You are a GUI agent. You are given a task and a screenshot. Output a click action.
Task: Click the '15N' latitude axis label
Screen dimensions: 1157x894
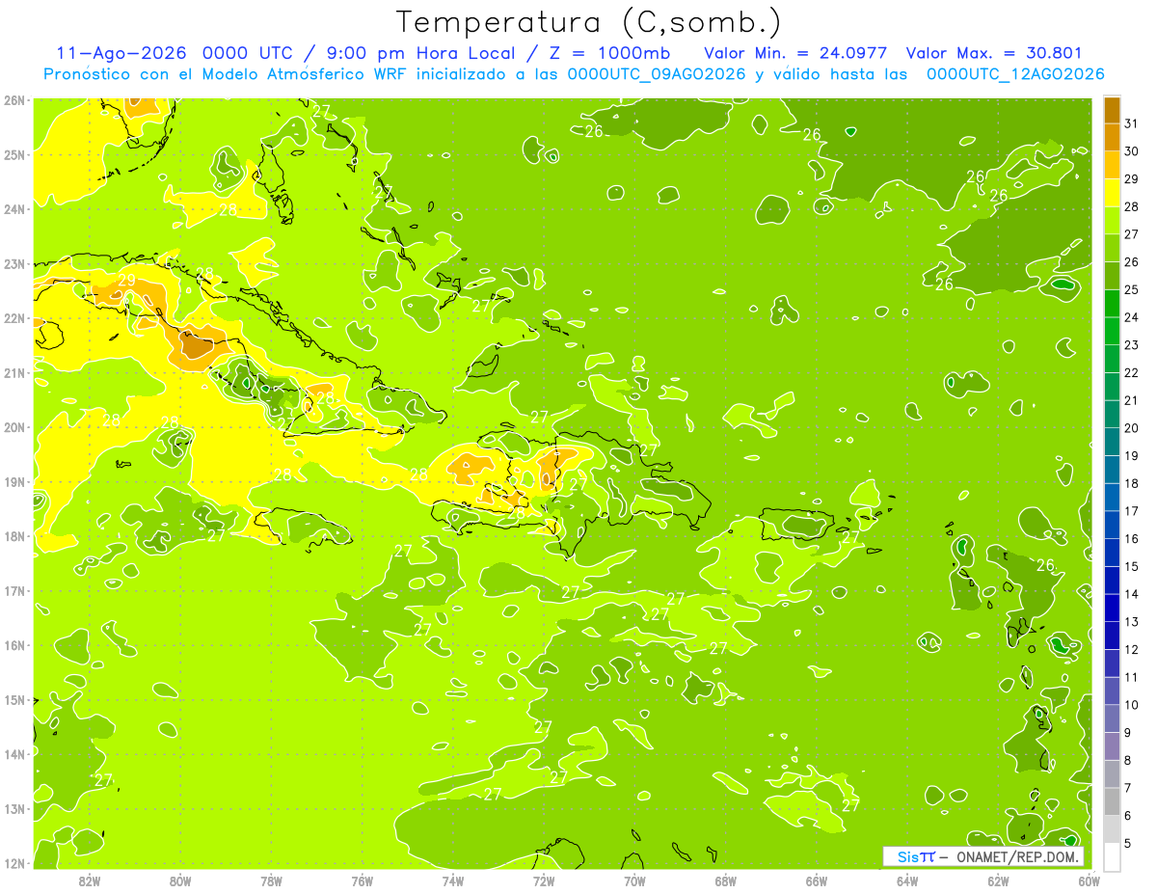click(14, 699)
